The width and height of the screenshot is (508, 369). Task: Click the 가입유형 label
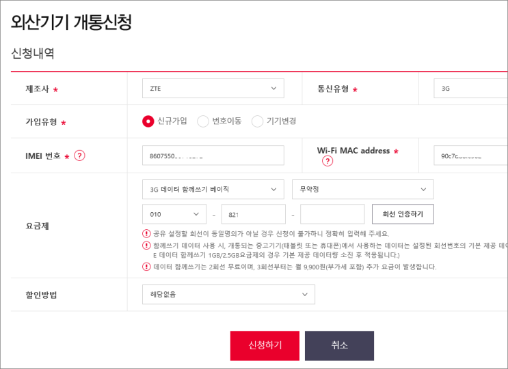click(x=41, y=122)
